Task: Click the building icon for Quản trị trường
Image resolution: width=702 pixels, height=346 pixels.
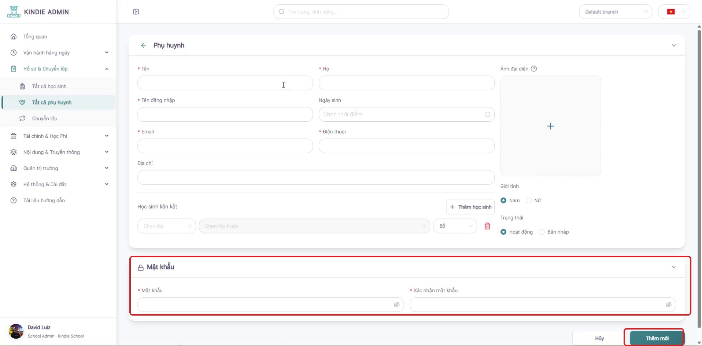Action: [x=14, y=168]
